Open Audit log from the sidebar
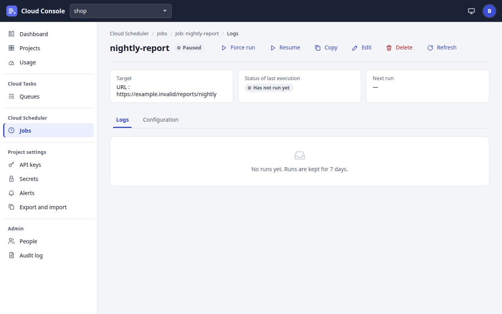Screen dimensions: 502x314 pos(48,256)
